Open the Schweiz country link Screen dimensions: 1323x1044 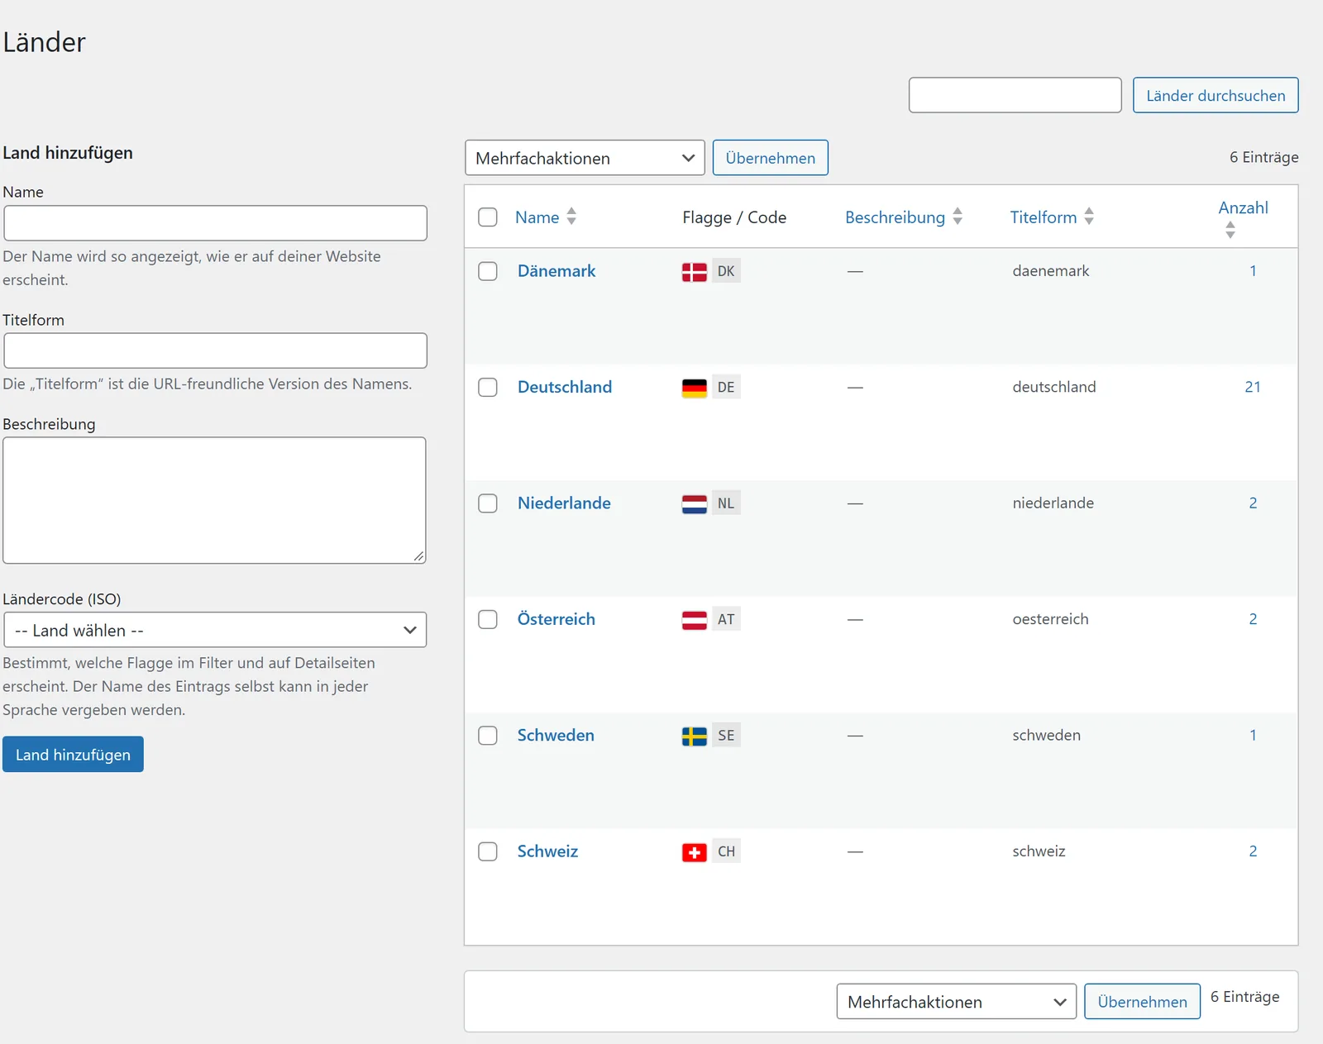tap(547, 851)
